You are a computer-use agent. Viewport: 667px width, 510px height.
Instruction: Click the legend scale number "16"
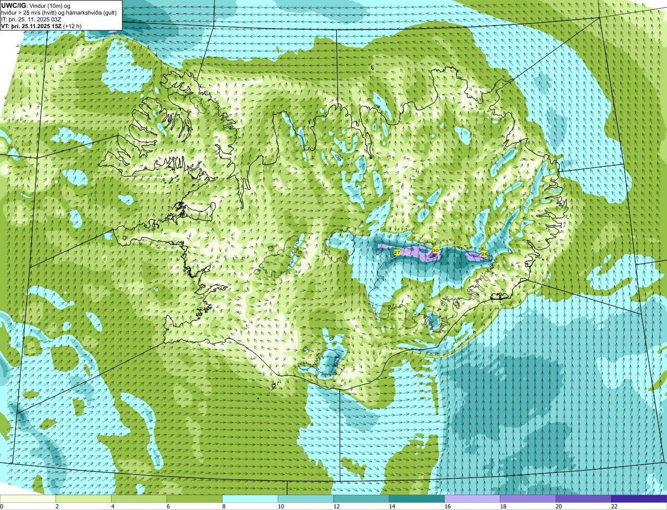[448, 506]
